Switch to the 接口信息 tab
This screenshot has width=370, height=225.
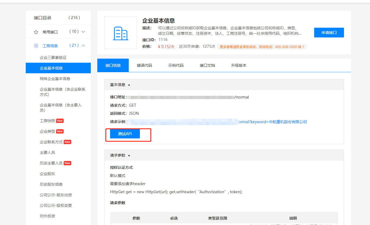click(113, 65)
